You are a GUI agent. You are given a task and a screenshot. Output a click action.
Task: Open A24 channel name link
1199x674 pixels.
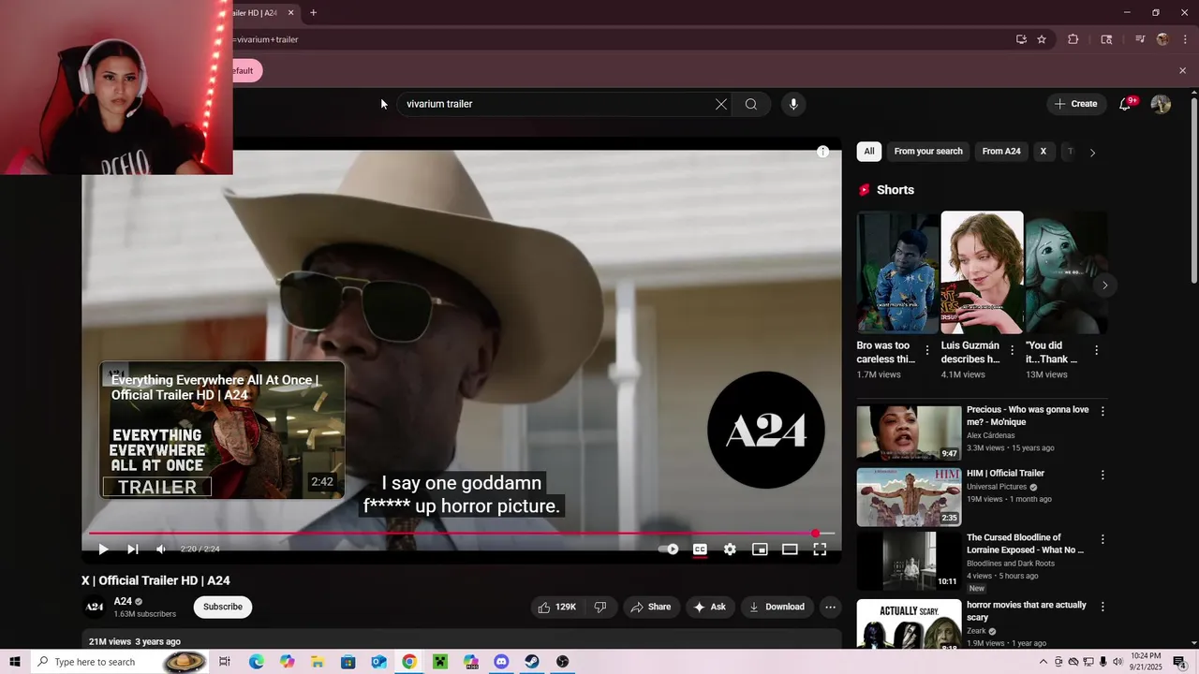pyautogui.click(x=123, y=601)
